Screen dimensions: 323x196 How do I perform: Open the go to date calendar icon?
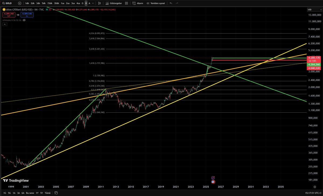click(56, 193)
